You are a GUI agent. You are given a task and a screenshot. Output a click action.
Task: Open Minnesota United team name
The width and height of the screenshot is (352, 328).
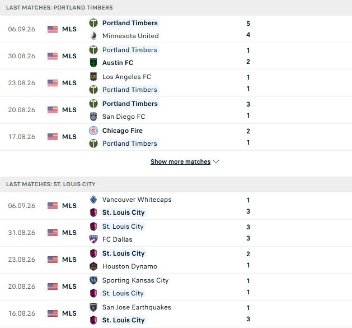[x=130, y=36]
